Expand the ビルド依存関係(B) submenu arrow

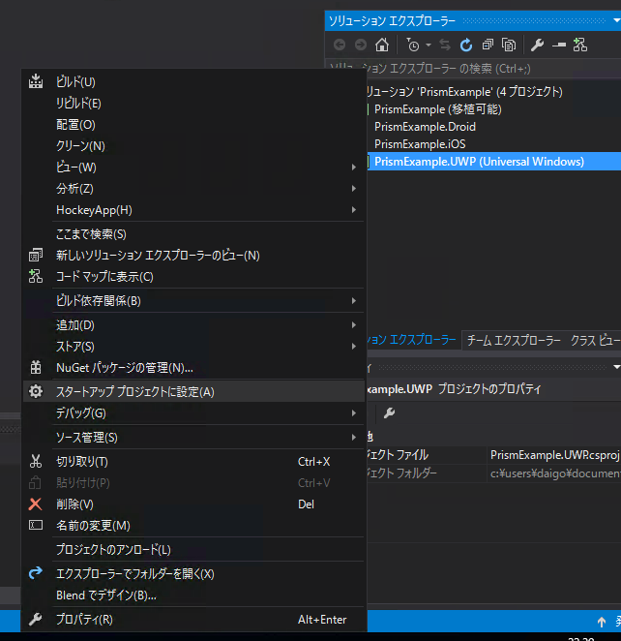(x=354, y=300)
